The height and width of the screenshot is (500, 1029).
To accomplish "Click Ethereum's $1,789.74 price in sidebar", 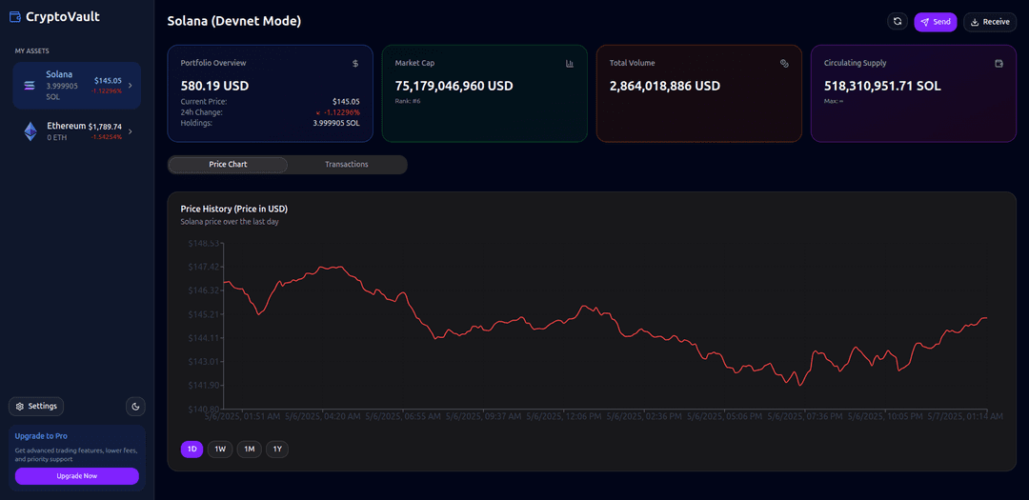I will [x=105, y=127].
